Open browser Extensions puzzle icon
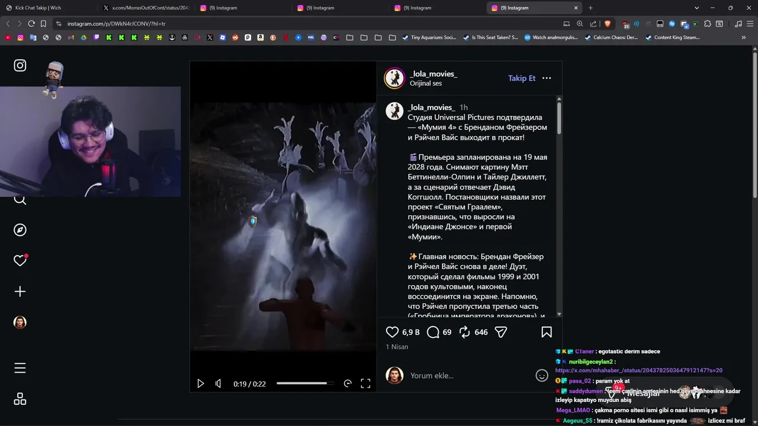The height and width of the screenshot is (426, 758). point(708,24)
